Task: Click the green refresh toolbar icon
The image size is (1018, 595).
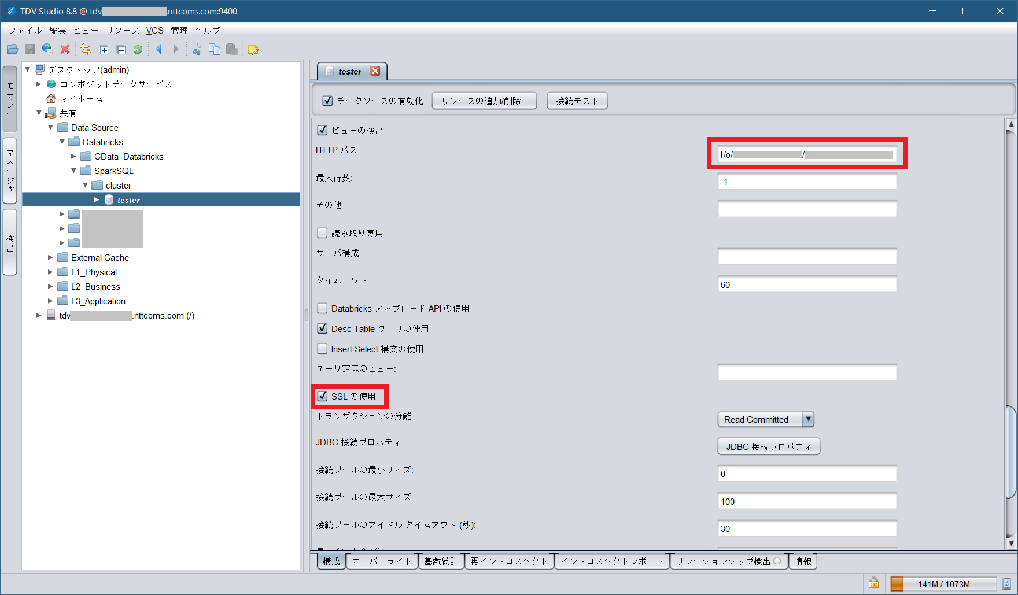Action: (x=138, y=50)
